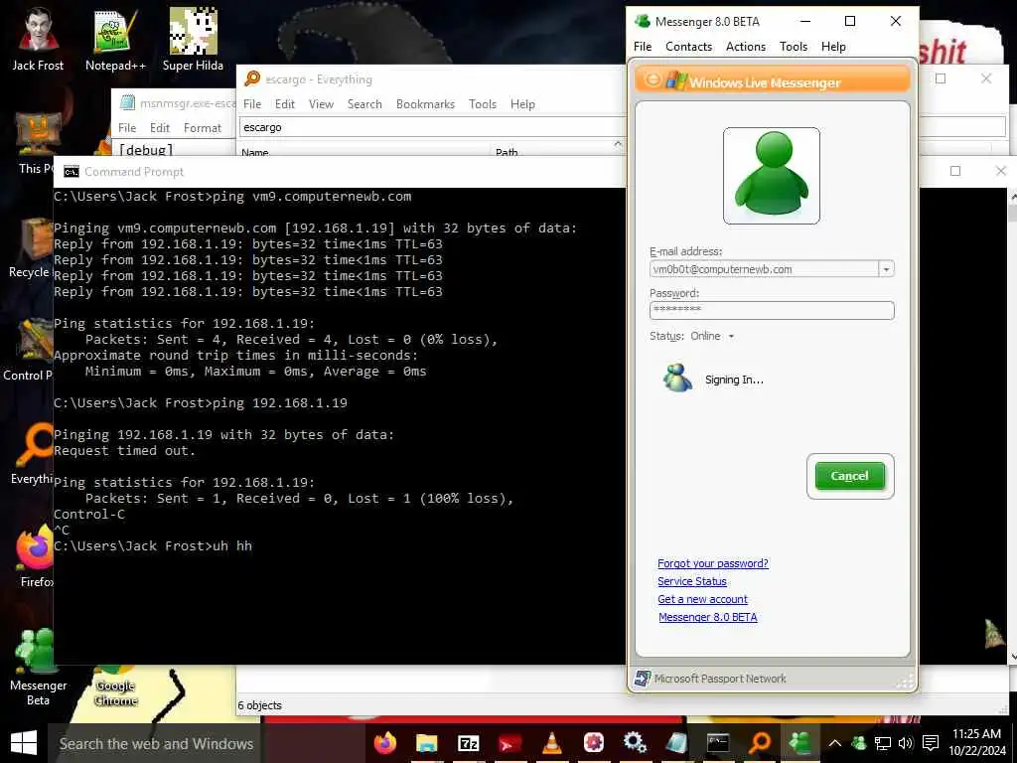Open the Firefox desktop shortcut

pyautogui.click(x=35, y=556)
